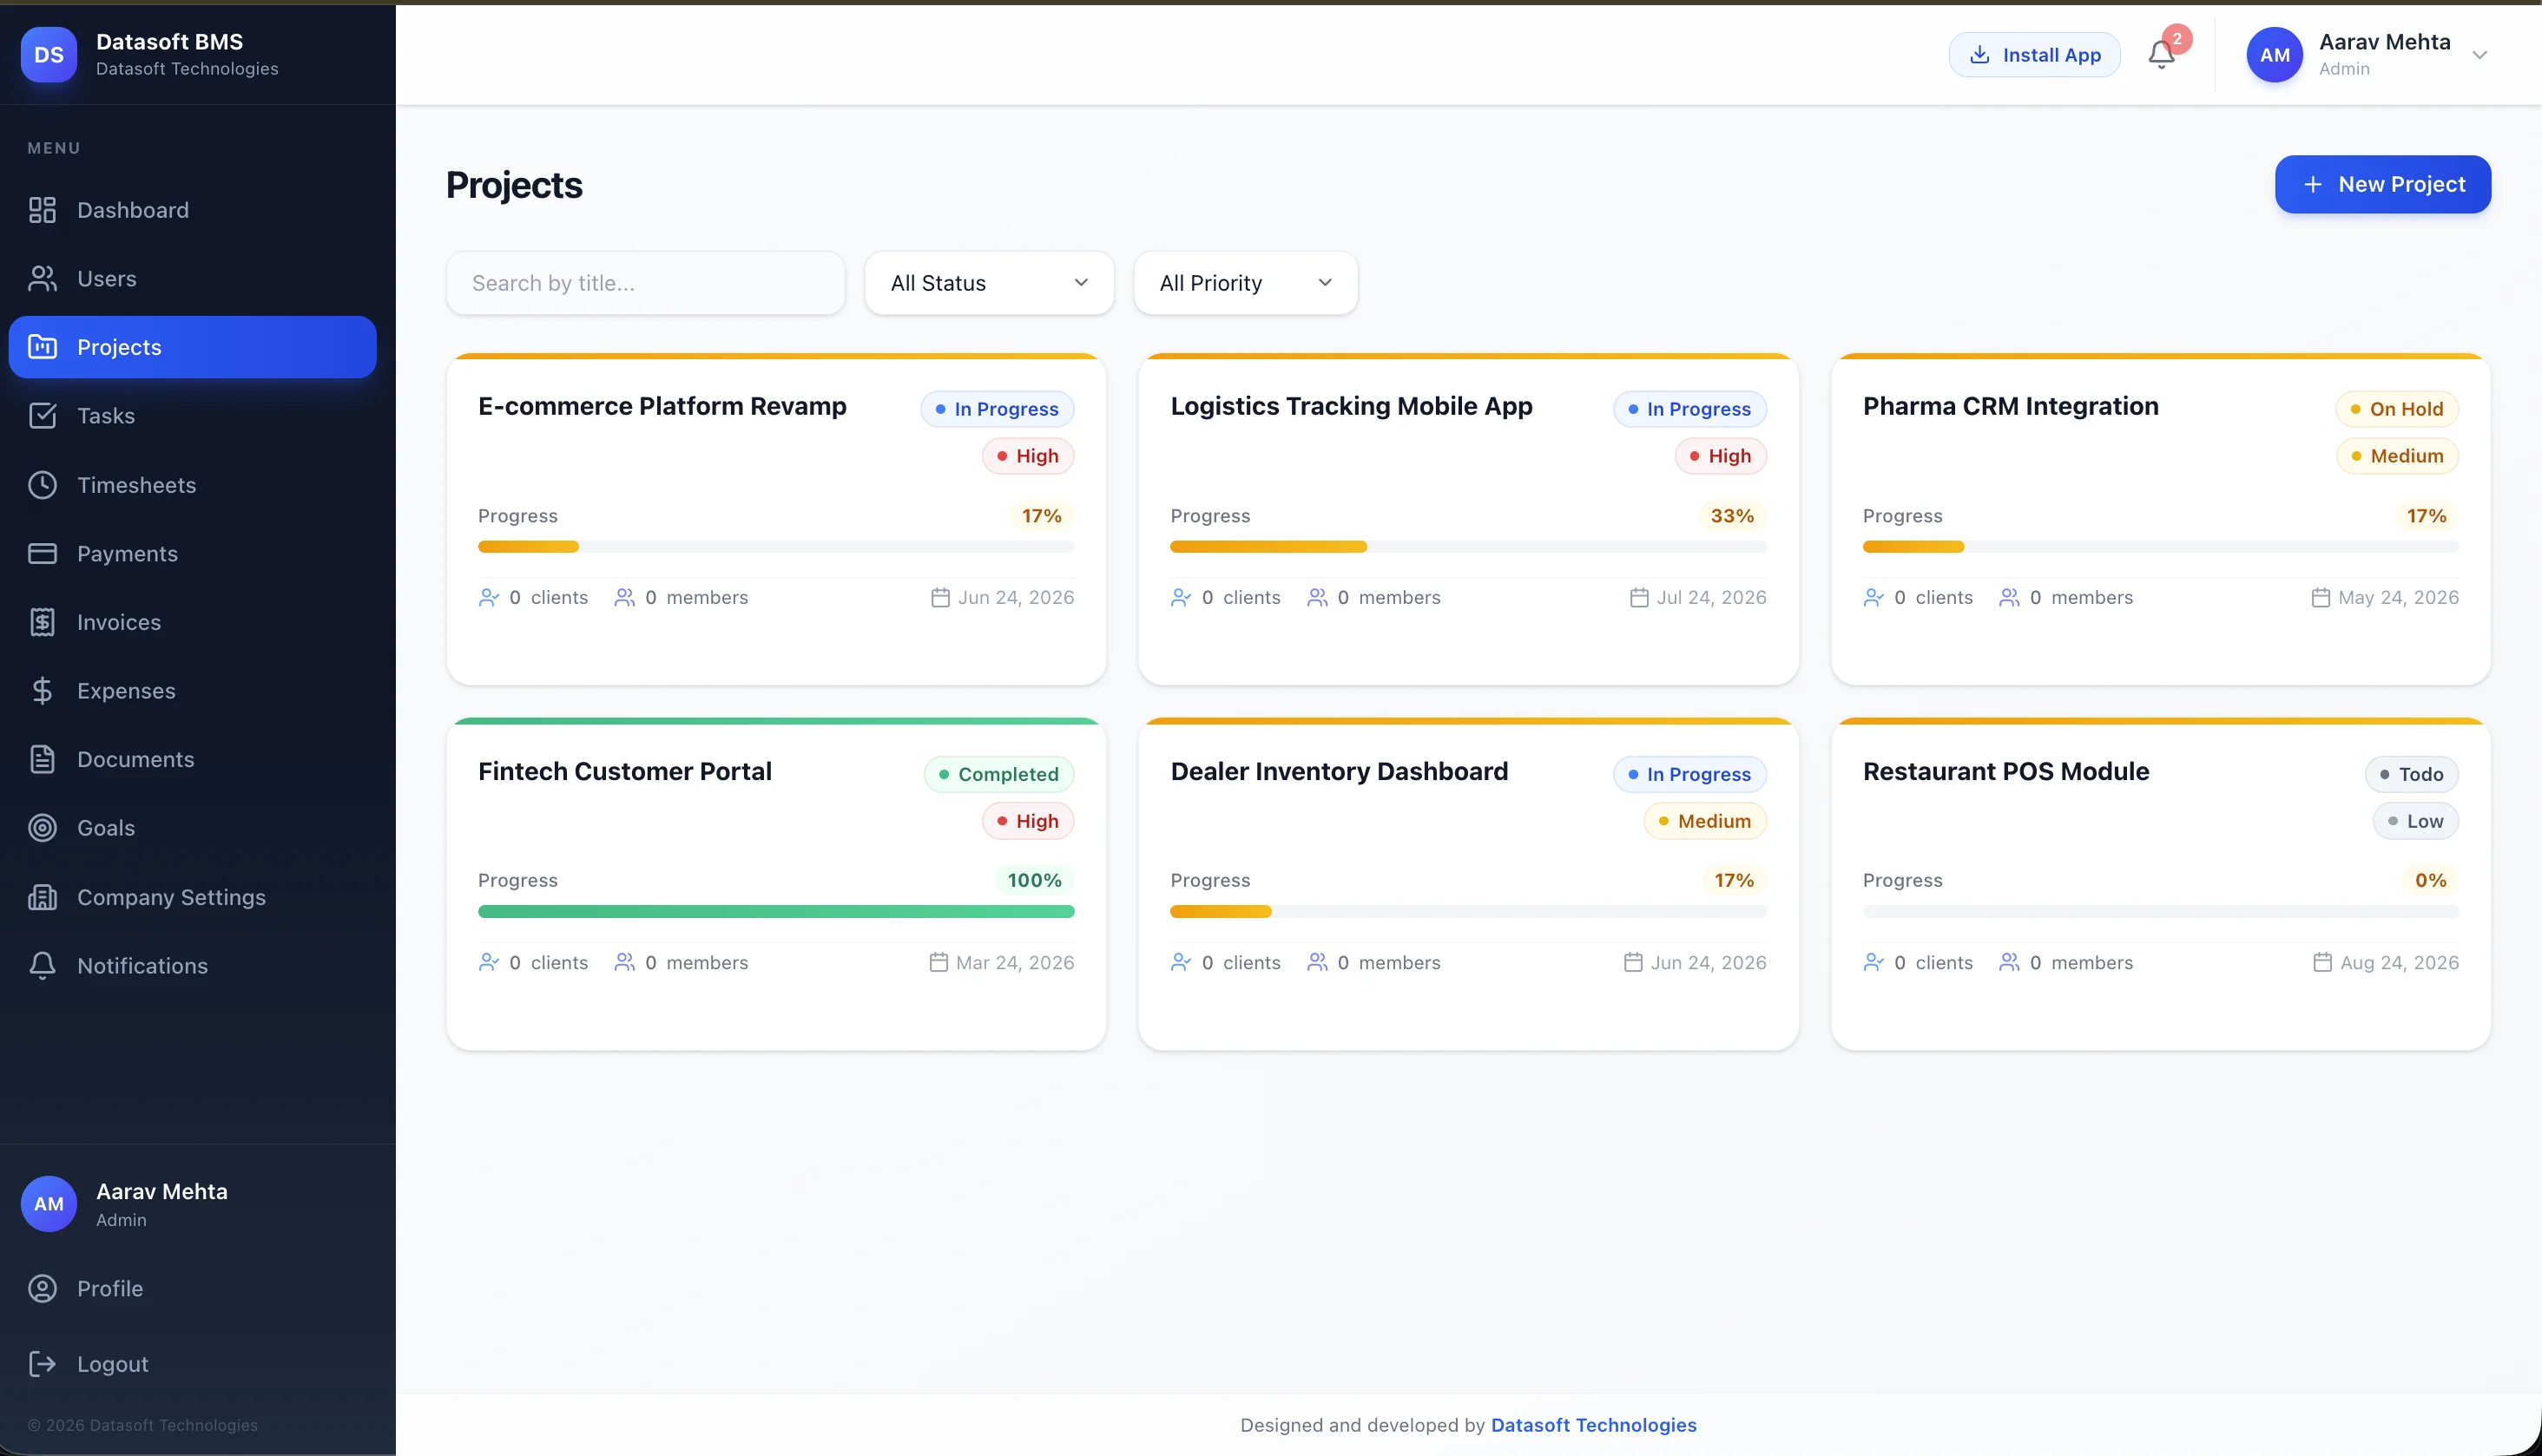This screenshot has width=2542, height=1456.
Task: Click the Payments sidebar icon
Action: click(x=43, y=553)
